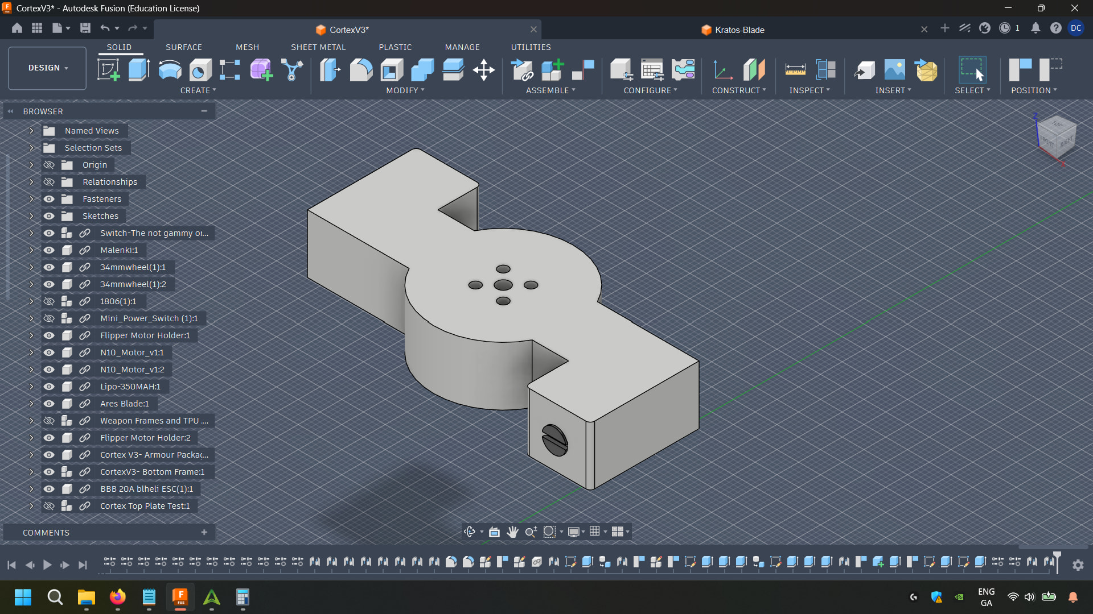Viewport: 1093px width, 614px height.
Task: Choose the Fillet tool in Modify
Action: click(361, 70)
